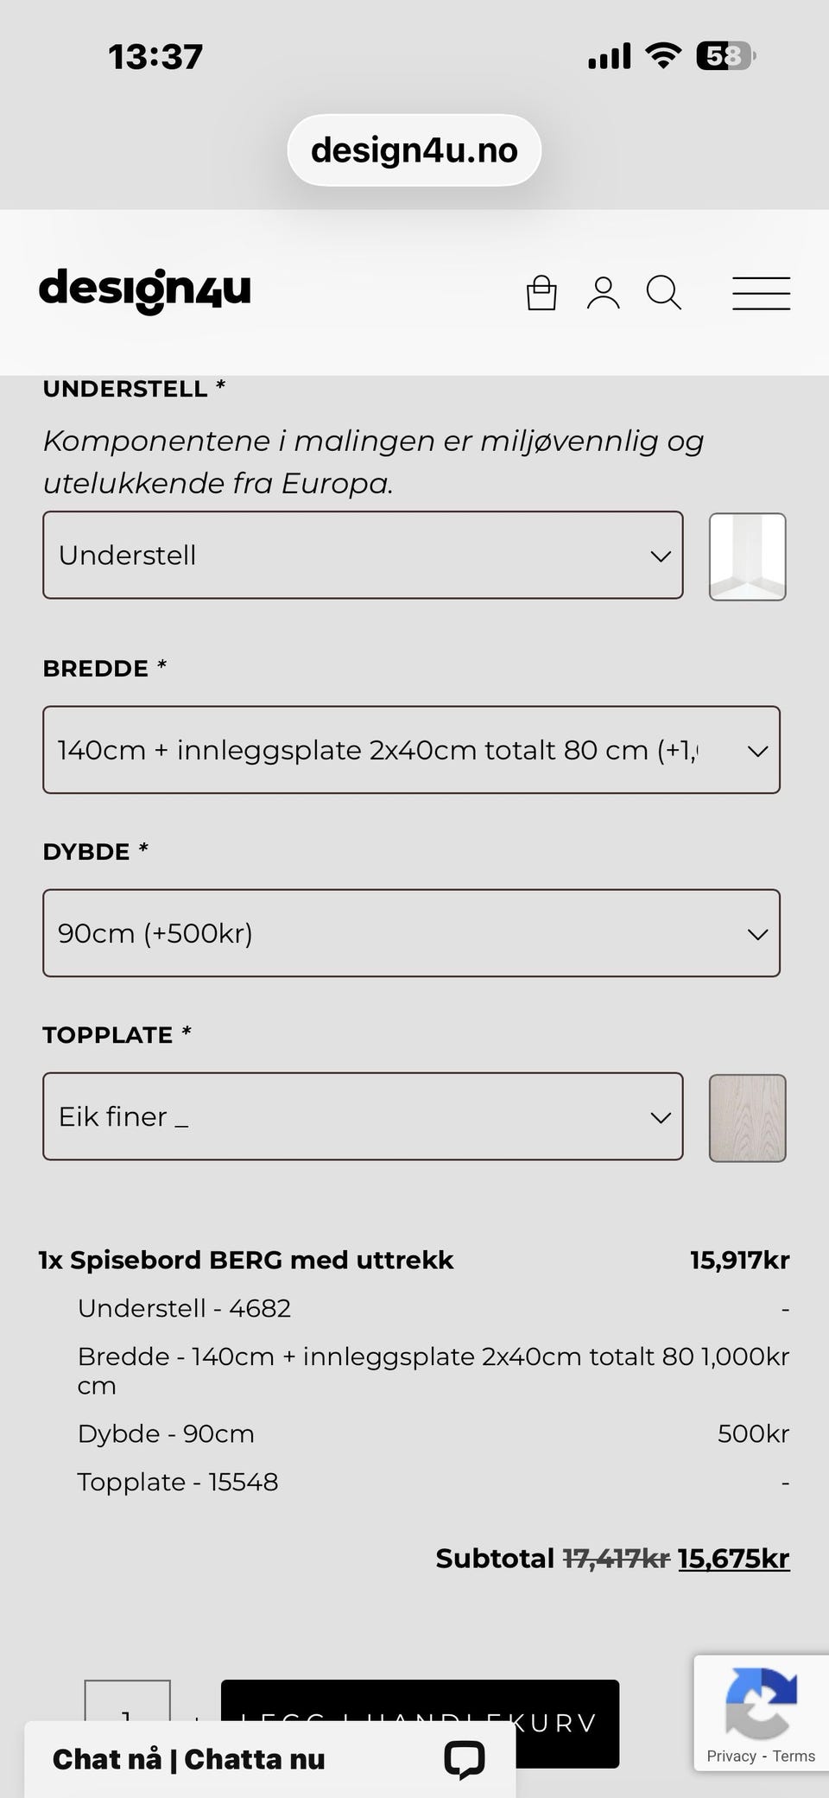Image resolution: width=829 pixels, height=1798 pixels.
Task: Open the Bredde 140cm dropdown
Action: click(411, 750)
